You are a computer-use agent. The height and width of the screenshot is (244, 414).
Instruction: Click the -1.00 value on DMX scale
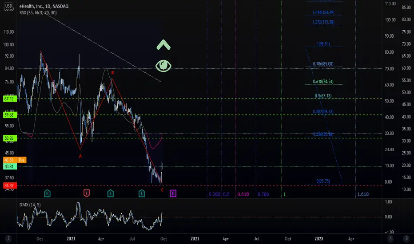(x=389, y=232)
